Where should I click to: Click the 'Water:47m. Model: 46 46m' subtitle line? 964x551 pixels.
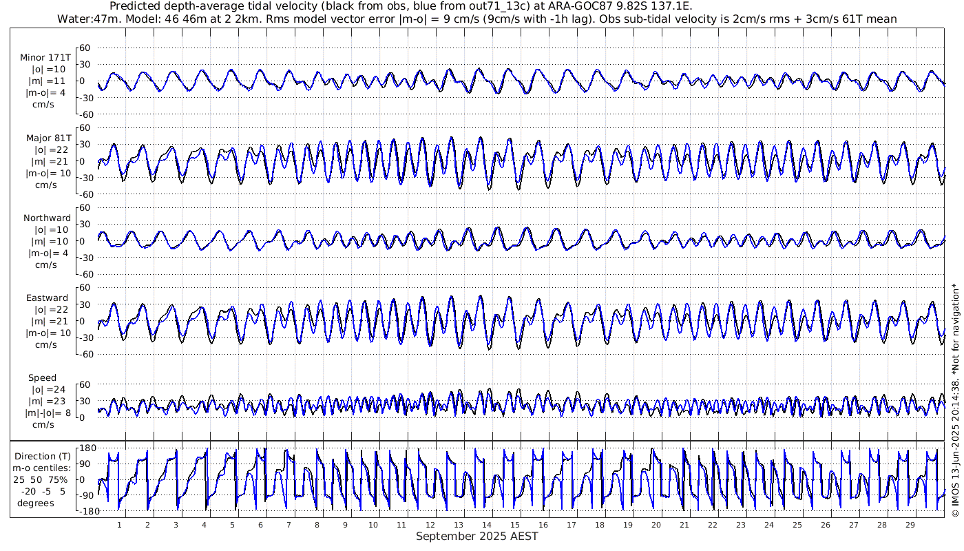[479, 19]
